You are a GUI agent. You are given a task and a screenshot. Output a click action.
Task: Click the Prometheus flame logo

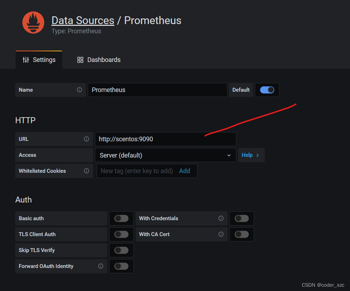[x=33, y=23]
